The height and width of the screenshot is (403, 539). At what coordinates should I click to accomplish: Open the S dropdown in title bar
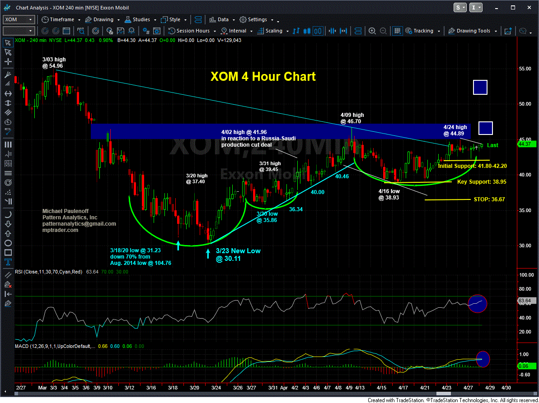(x=460, y=8)
